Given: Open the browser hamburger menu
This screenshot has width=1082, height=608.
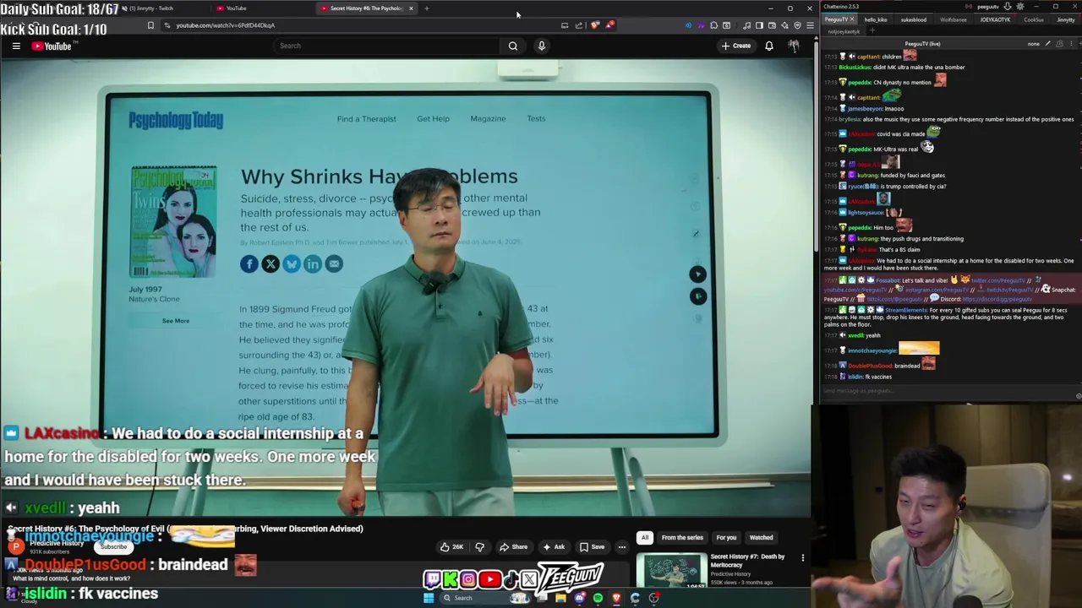Looking at the screenshot, I should coord(810,25).
